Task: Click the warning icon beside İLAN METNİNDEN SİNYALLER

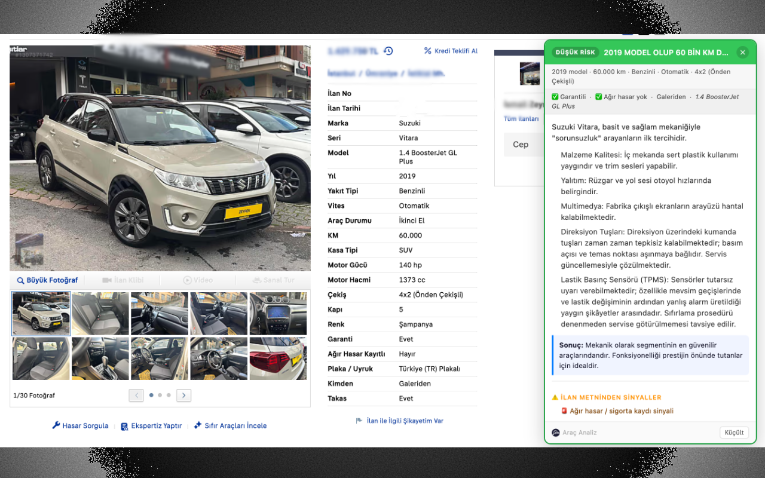Action: (555, 397)
